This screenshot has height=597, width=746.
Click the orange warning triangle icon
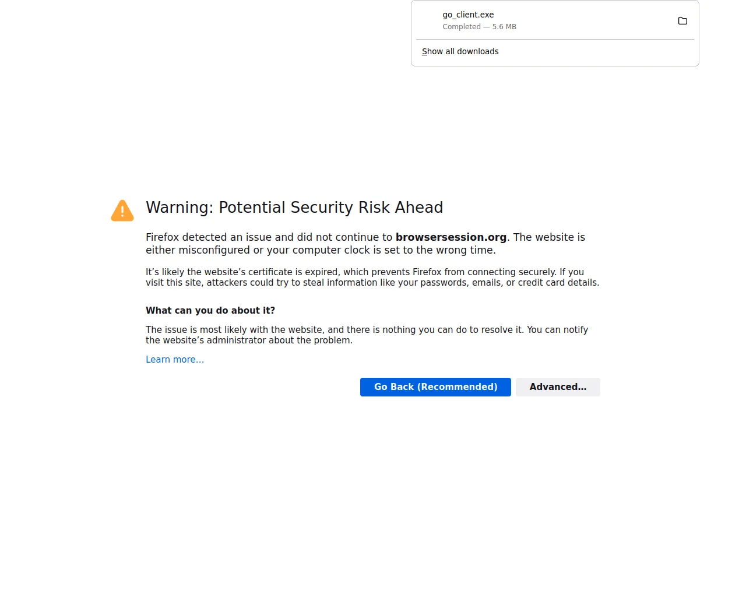point(122,210)
